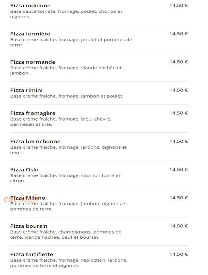Open the Pizza Milano entry
The width and height of the screenshot is (208, 275).
tap(28, 198)
